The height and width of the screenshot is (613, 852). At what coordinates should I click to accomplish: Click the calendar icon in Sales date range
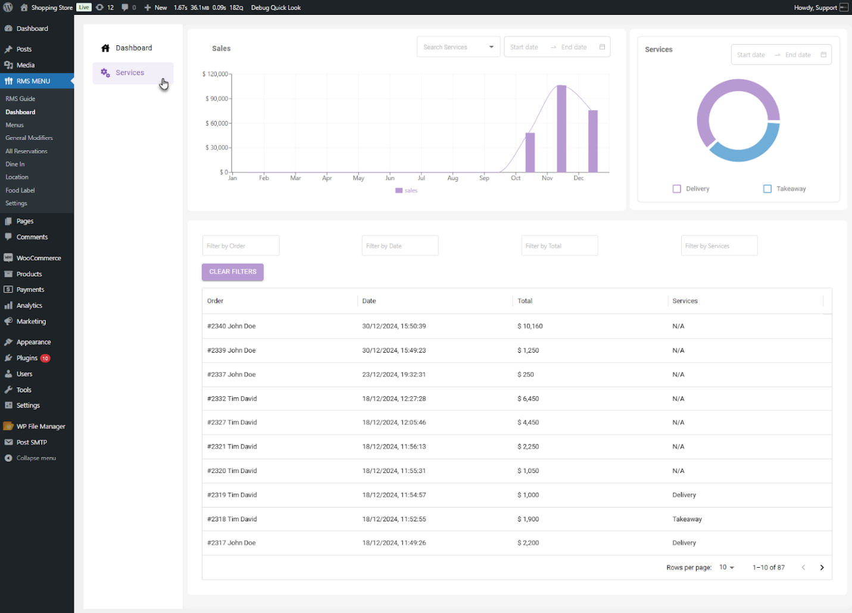point(602,47)
